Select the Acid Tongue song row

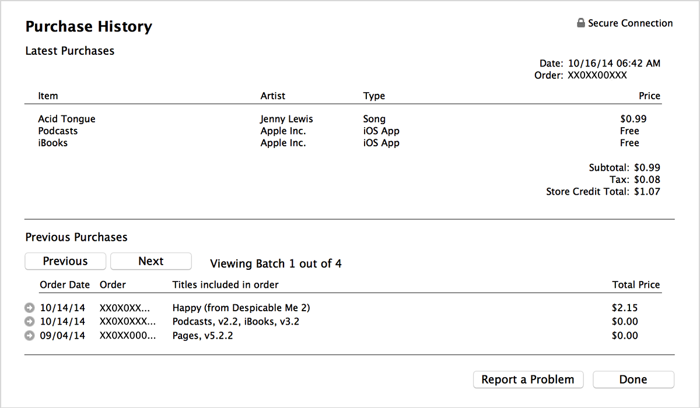point(343,119)
